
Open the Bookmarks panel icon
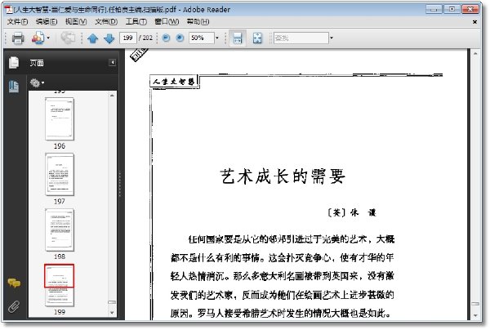point(14,87)
